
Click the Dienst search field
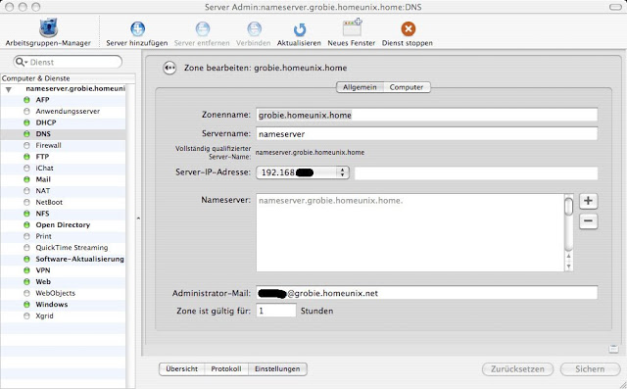(68, 62)
